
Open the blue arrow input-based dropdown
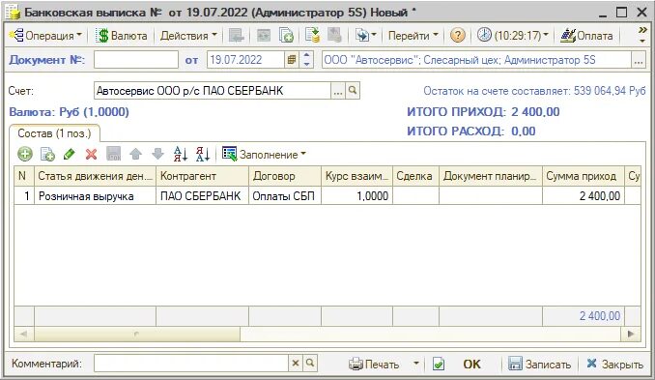click(365, 36)
